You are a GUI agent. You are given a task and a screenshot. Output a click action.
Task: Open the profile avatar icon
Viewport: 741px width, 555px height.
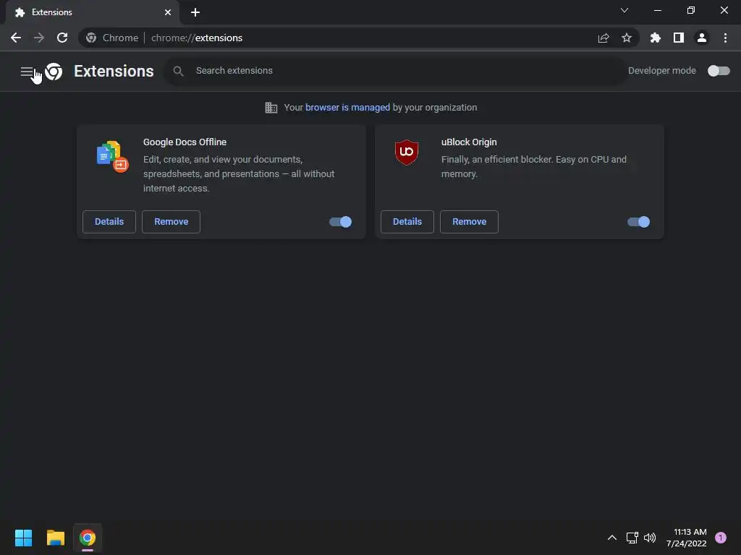[x=702, y=38]
